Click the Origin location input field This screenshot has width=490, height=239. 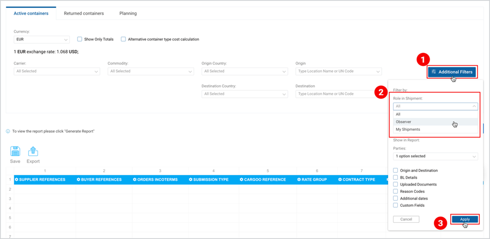pyautogui.click(x=338, y=71)
